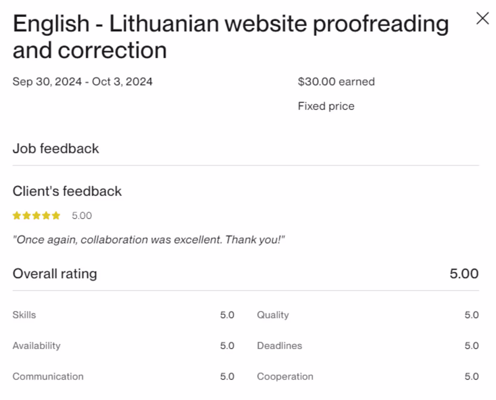Viewport: 496px width, 400px height.
Task: Click the Deadlines rating label
Action: tap(279, 346)
